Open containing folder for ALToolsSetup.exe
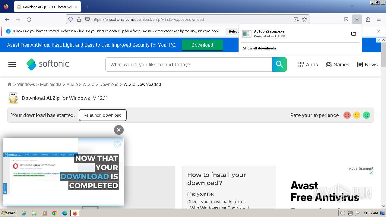386x217 pixels. tap(353, 33)
